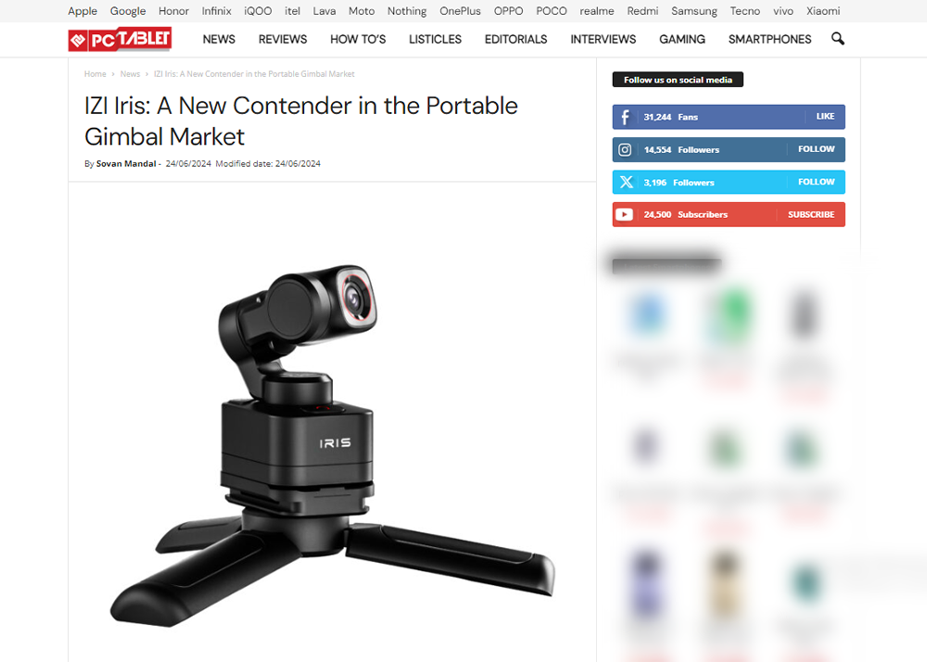The width and height of the screenshot is (927, 662).
Task: Click the PC Tablet logo
Action: [x=120, y=39]
